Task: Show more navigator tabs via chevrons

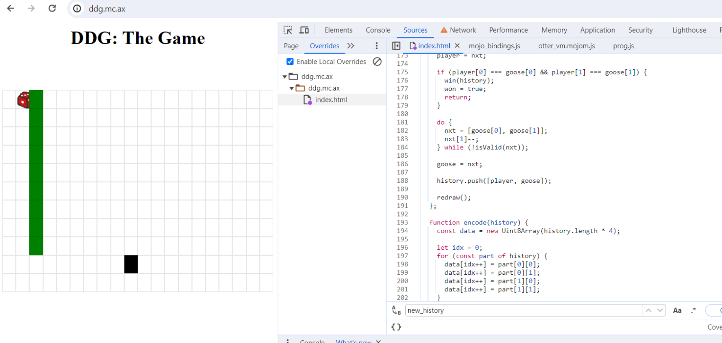Action: pyautogui.click(x=351, y=46)
